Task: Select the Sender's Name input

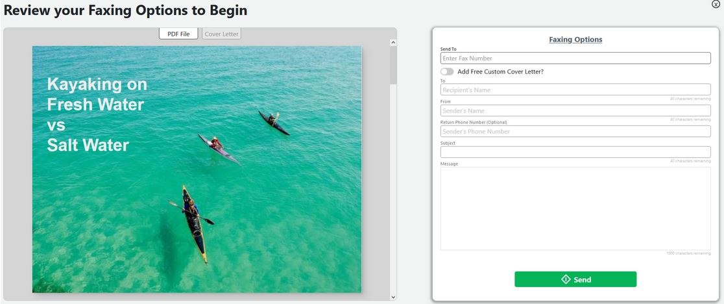Action: [x=575, y=110]
